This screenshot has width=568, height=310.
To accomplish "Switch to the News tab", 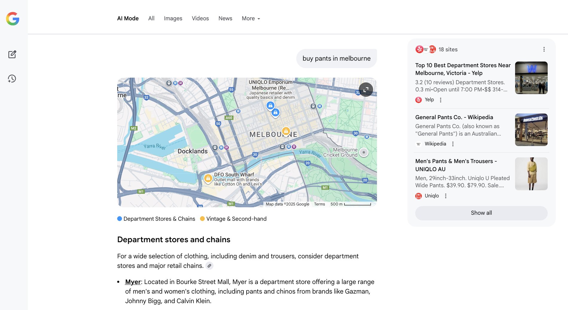I will pos(225,19).
